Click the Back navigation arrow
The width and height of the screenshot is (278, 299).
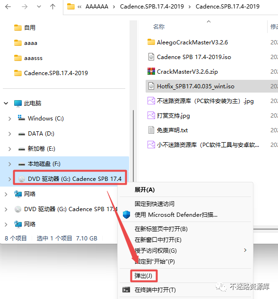[8, 7]
